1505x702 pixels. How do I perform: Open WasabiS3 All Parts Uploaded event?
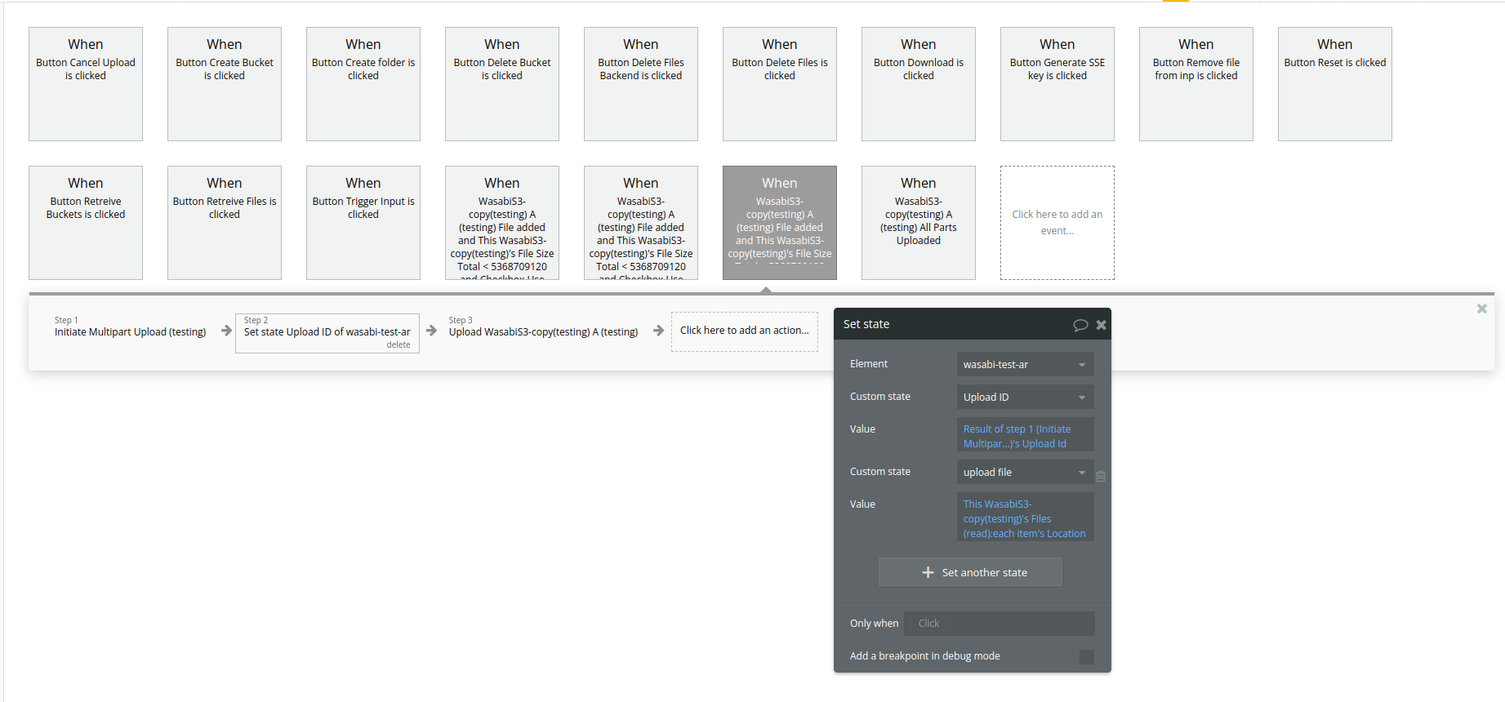[919, 223]
